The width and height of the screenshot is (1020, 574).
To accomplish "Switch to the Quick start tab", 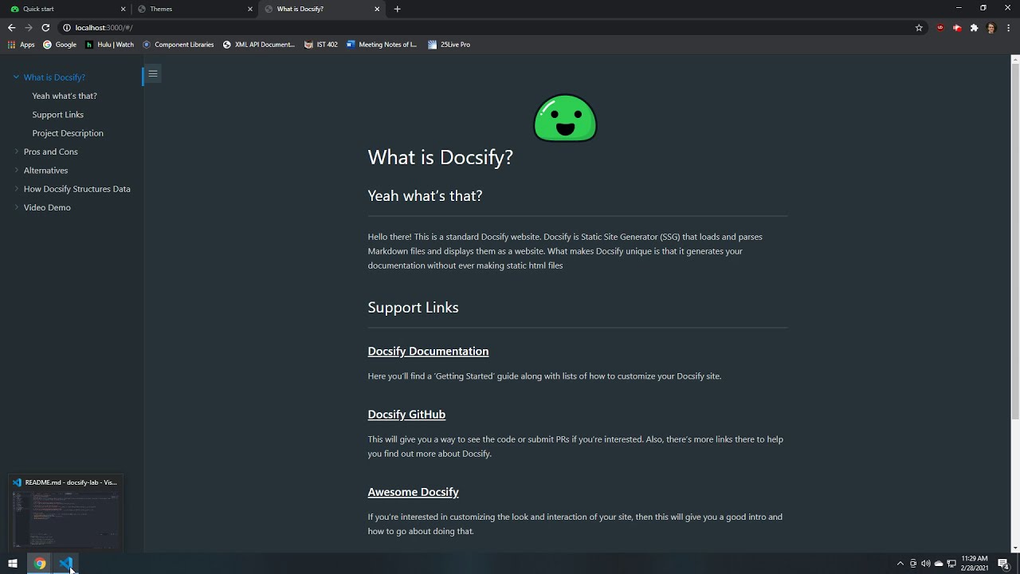I will (67, 9).
